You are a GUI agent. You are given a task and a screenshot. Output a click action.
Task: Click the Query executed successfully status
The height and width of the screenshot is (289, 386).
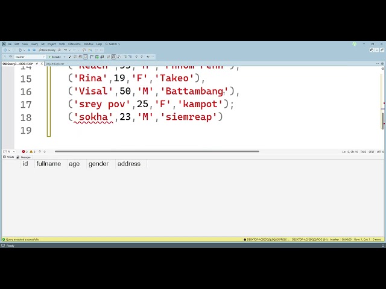click(21, 240)
